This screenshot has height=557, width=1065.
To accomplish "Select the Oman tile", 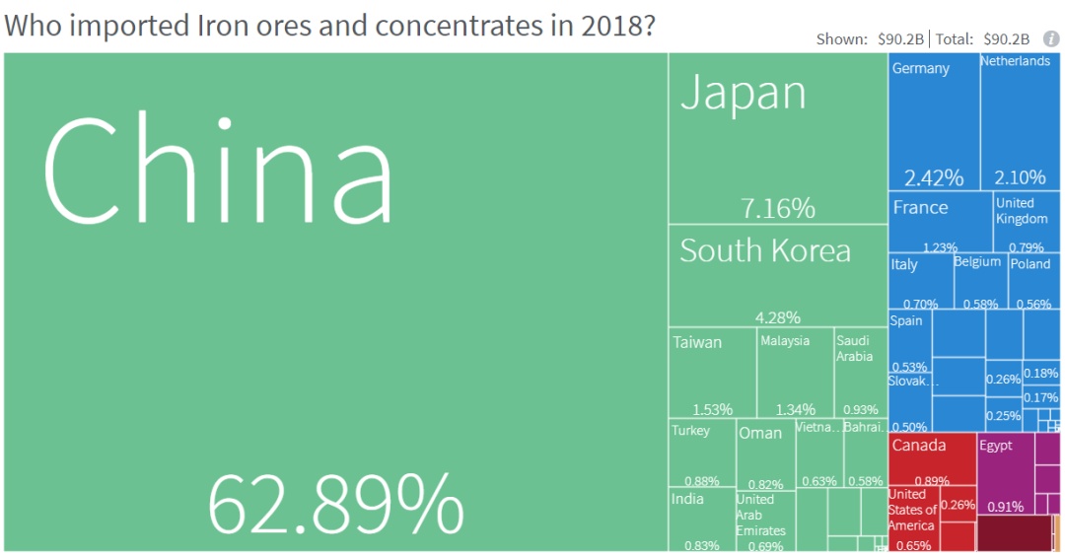I will pos(765,455).
